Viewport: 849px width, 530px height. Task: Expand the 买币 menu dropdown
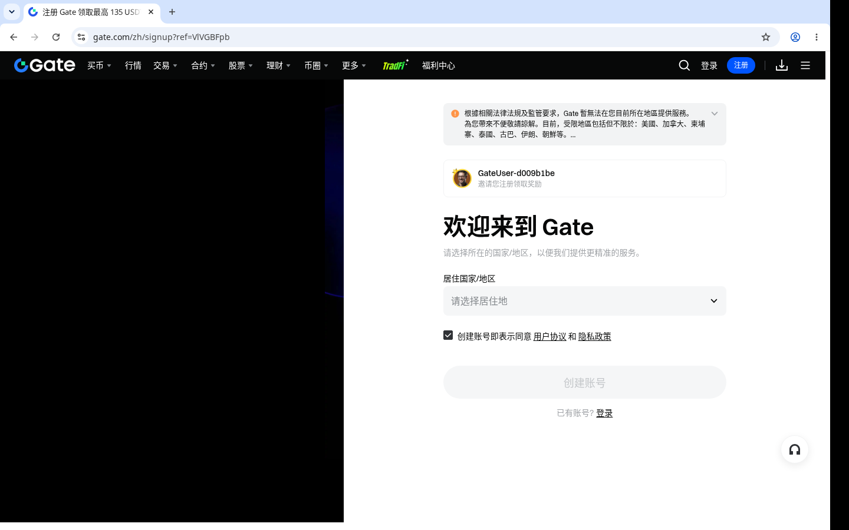[x=99, y=65]
